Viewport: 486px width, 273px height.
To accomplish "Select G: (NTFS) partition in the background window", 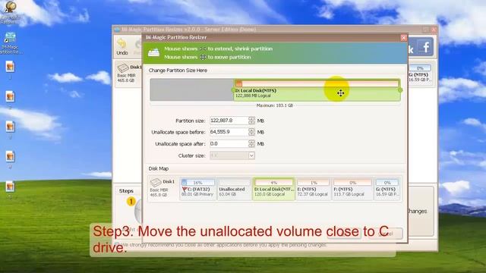I will [x=420, y=74].
